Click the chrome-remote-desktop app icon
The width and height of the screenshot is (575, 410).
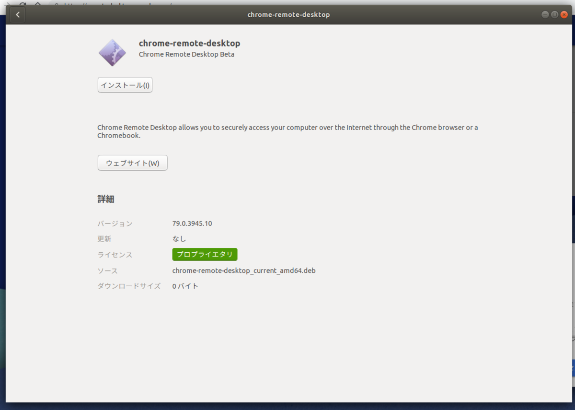click(113, 53)
